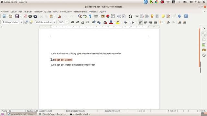Viewport: 207px width, 116px height.
Task: Open font color dropdown arrow
Action: point(114,22)
